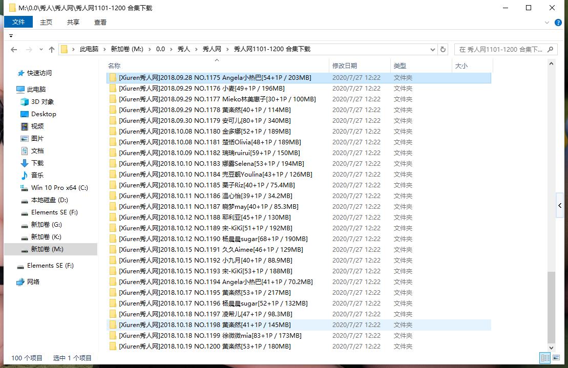Click the 新加卷 (M:) breadcrumb
The image size is (568, 368).
coord(127,49)
